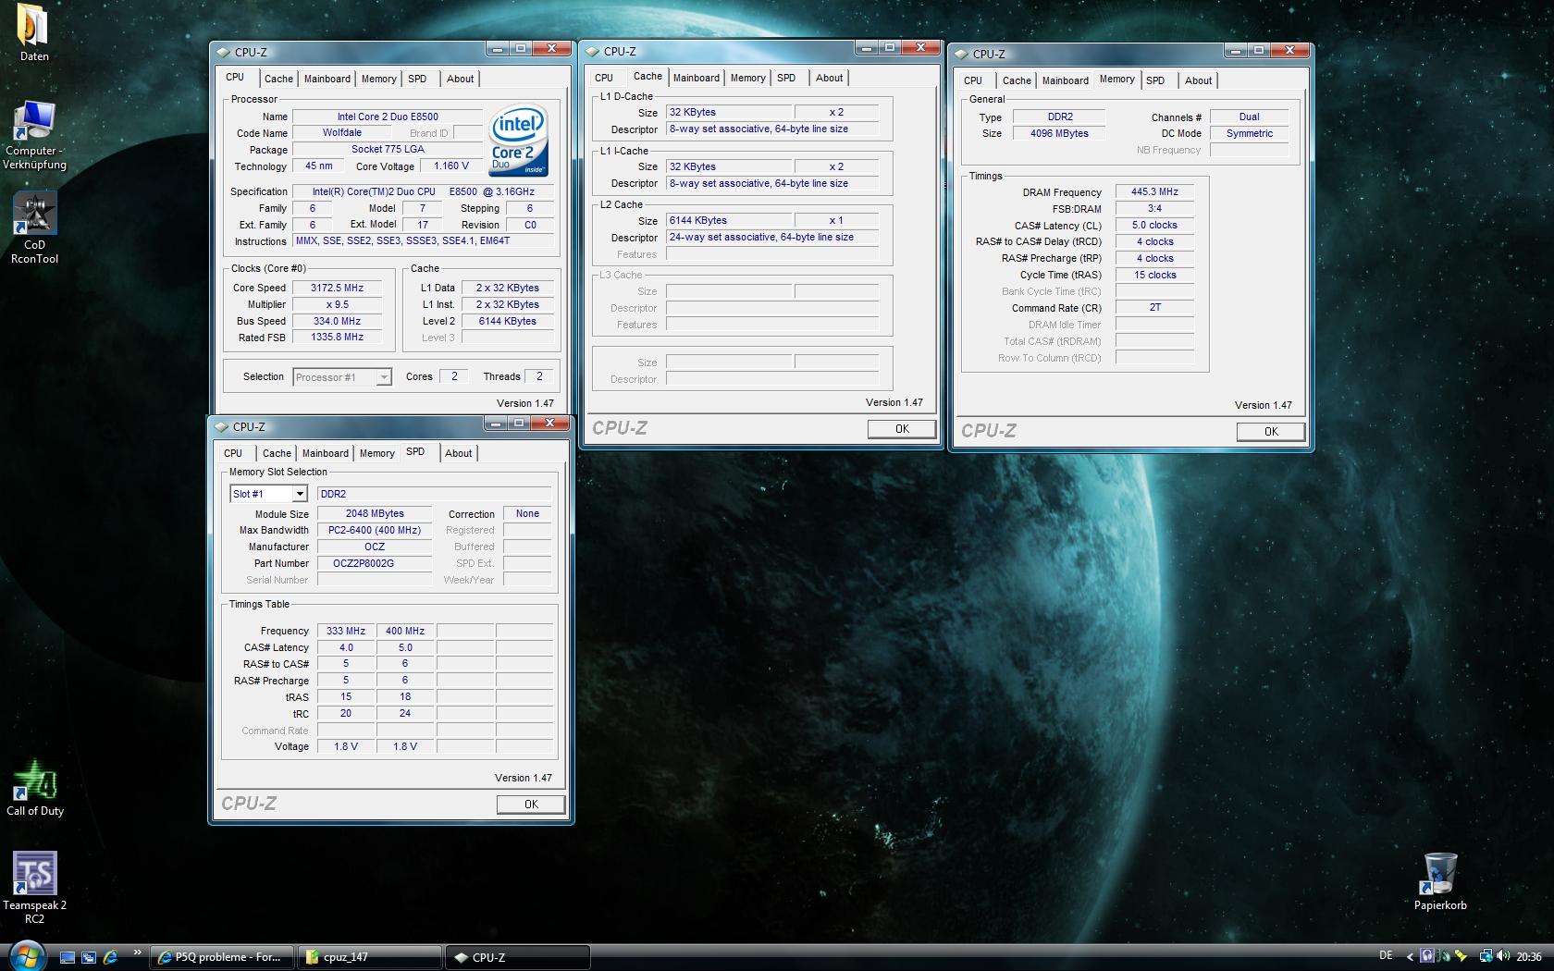Open the Processor #1 selection dropdown
Image resolution: width=1554 pixels, height=971 pixels.
click(x=384, y=377)
